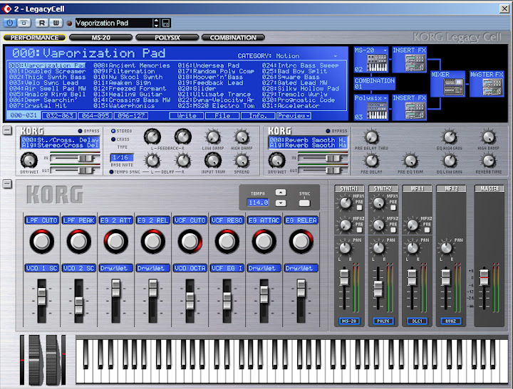Click the REVERB TIME knob

(489, 161)
